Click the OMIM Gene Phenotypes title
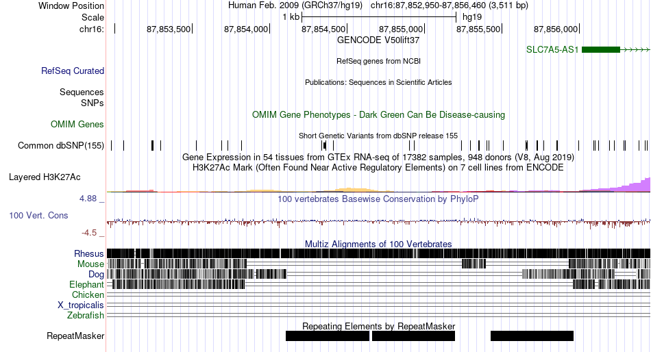 378,114
